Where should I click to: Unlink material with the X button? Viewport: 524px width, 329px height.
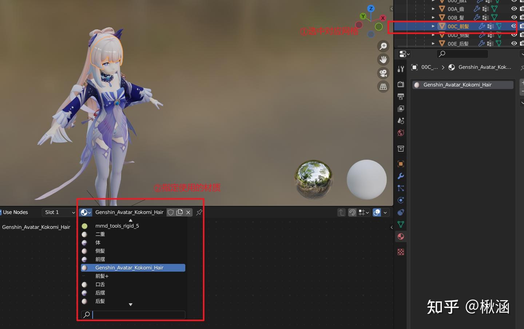(x=188, y=212)
